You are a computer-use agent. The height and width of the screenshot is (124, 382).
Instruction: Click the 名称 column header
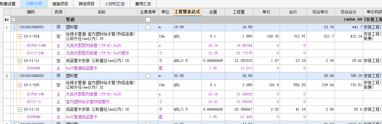point(102,12)
